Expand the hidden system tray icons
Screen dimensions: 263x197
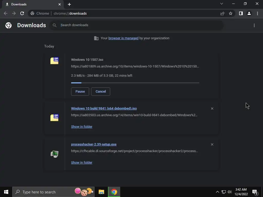(x=217, y=192)
